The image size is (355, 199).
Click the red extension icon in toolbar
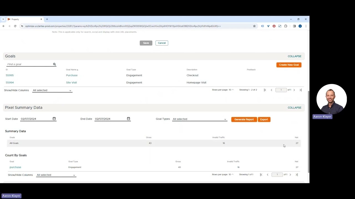pos(274,26)
